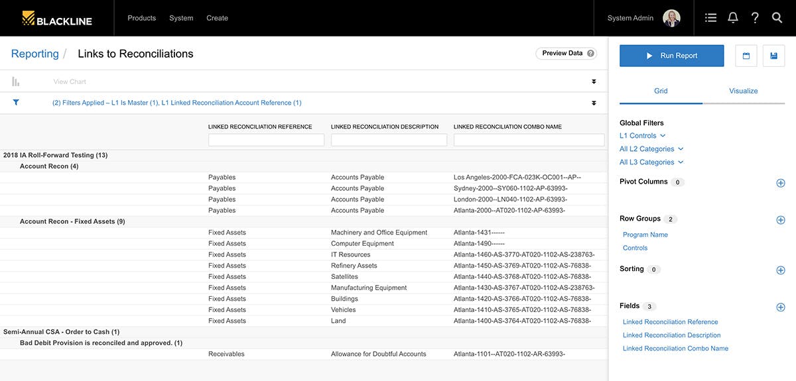Click the Machinery and Office Equipment cell
This screenshot has width=796, height=381.
tap(379, 233)
